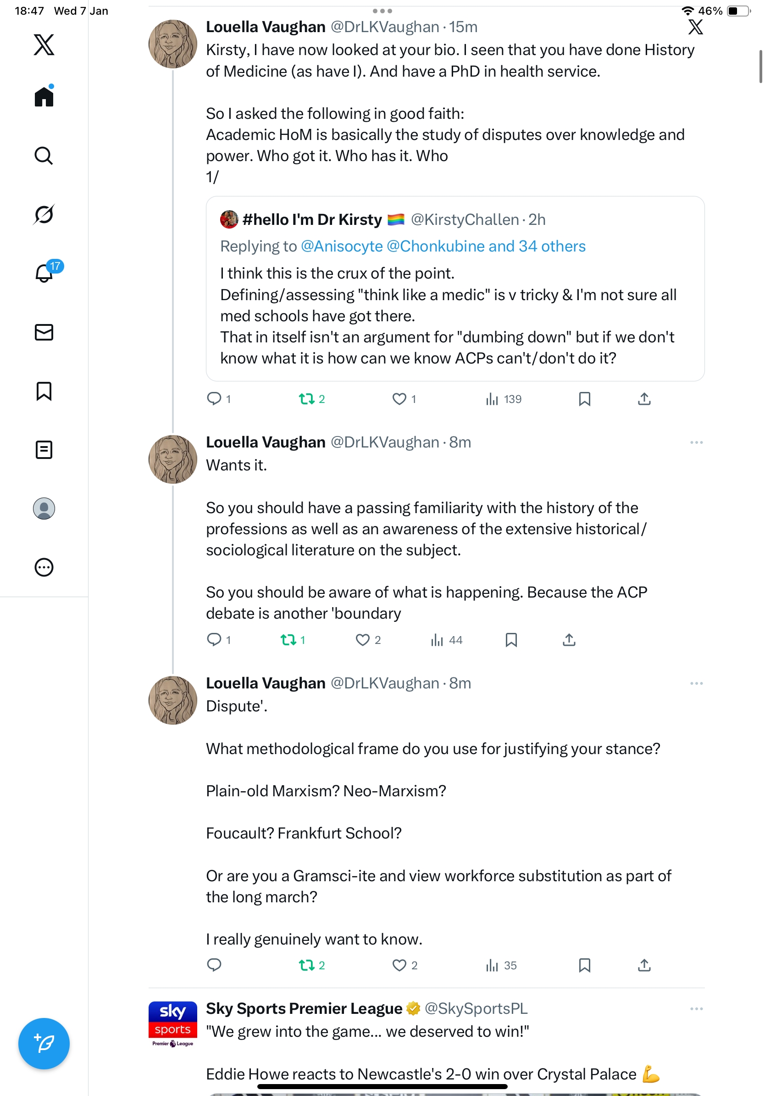This screenshot has width=765, height=1096.
Task: Like the 'Dispute'.' tweet
Action: click(x=399, y=965)
